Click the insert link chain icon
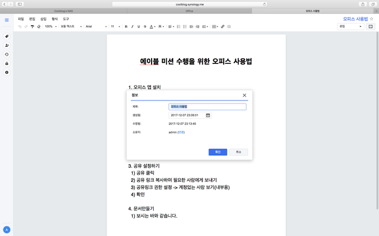Viewport: 379px width, 236px height. (x=223, y=27)
